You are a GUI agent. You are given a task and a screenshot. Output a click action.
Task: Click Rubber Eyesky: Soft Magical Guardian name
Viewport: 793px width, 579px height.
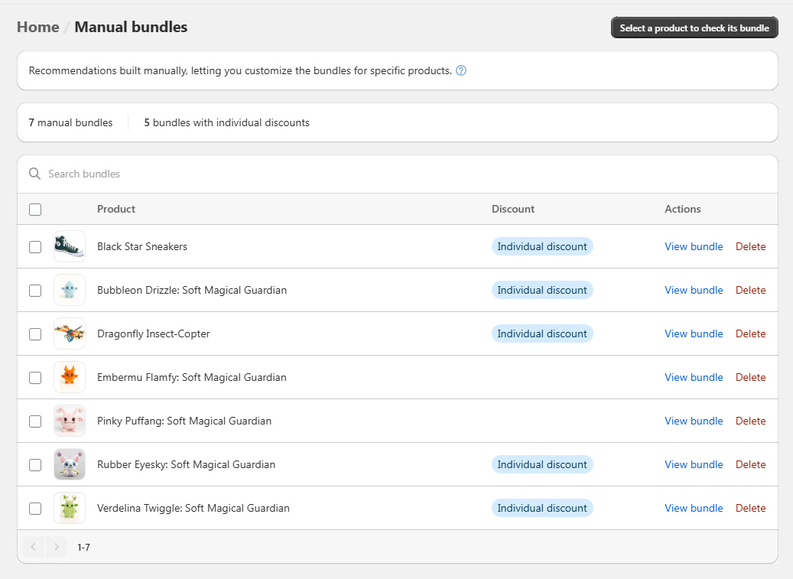pyautogui.click(x=186, y=464)
